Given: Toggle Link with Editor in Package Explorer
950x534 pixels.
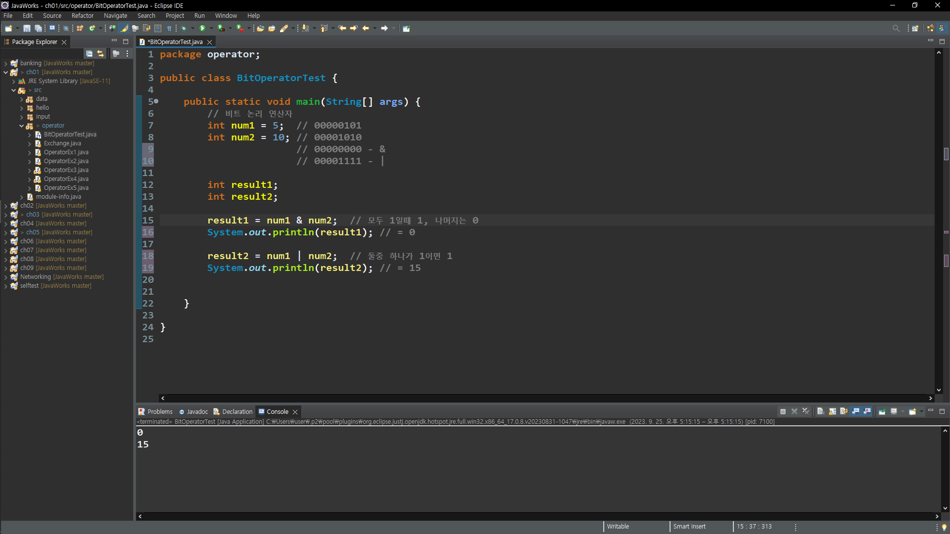Looking at the screenshot, I should (100, 53).
